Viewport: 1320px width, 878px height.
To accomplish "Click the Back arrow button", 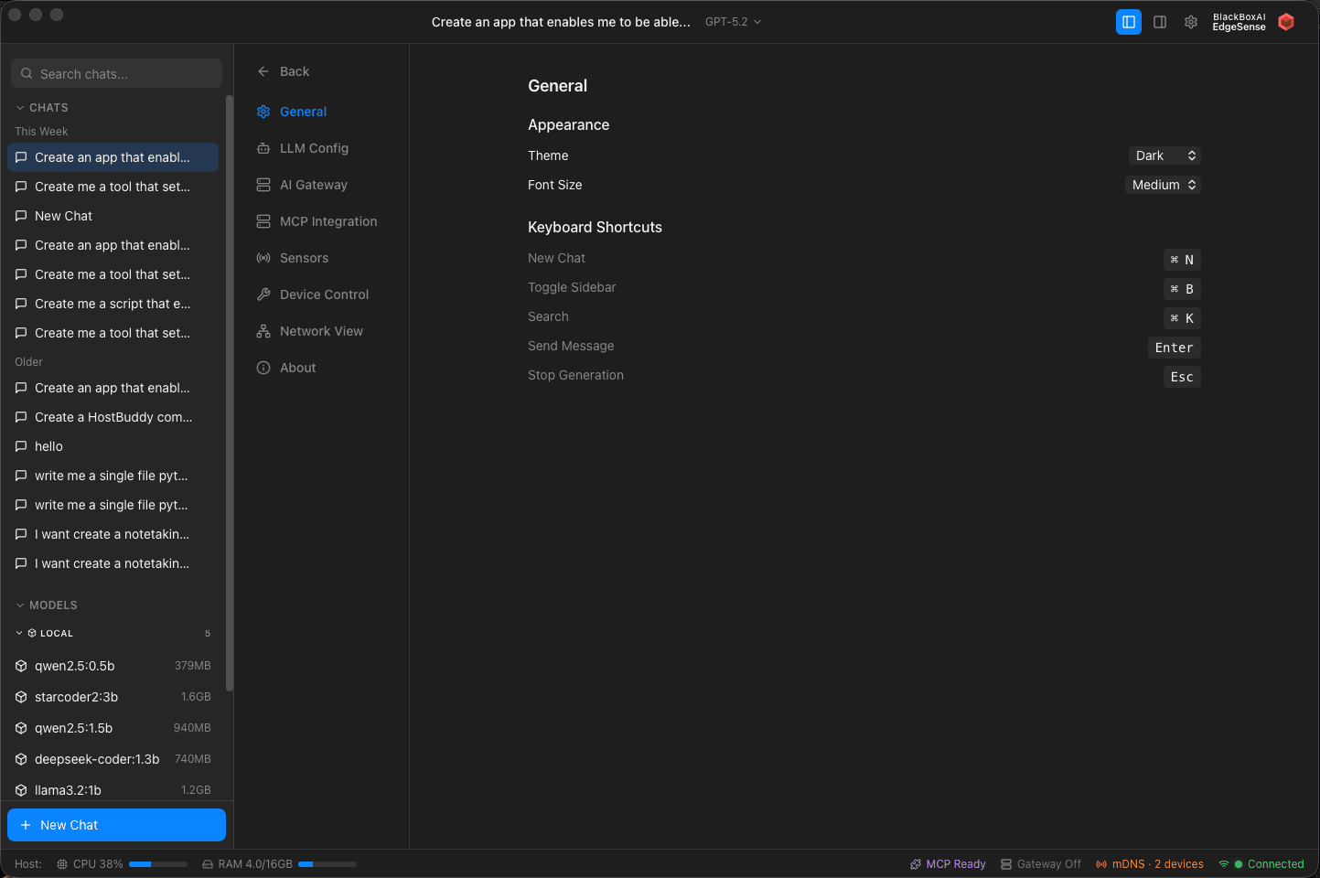I will 284,71.
